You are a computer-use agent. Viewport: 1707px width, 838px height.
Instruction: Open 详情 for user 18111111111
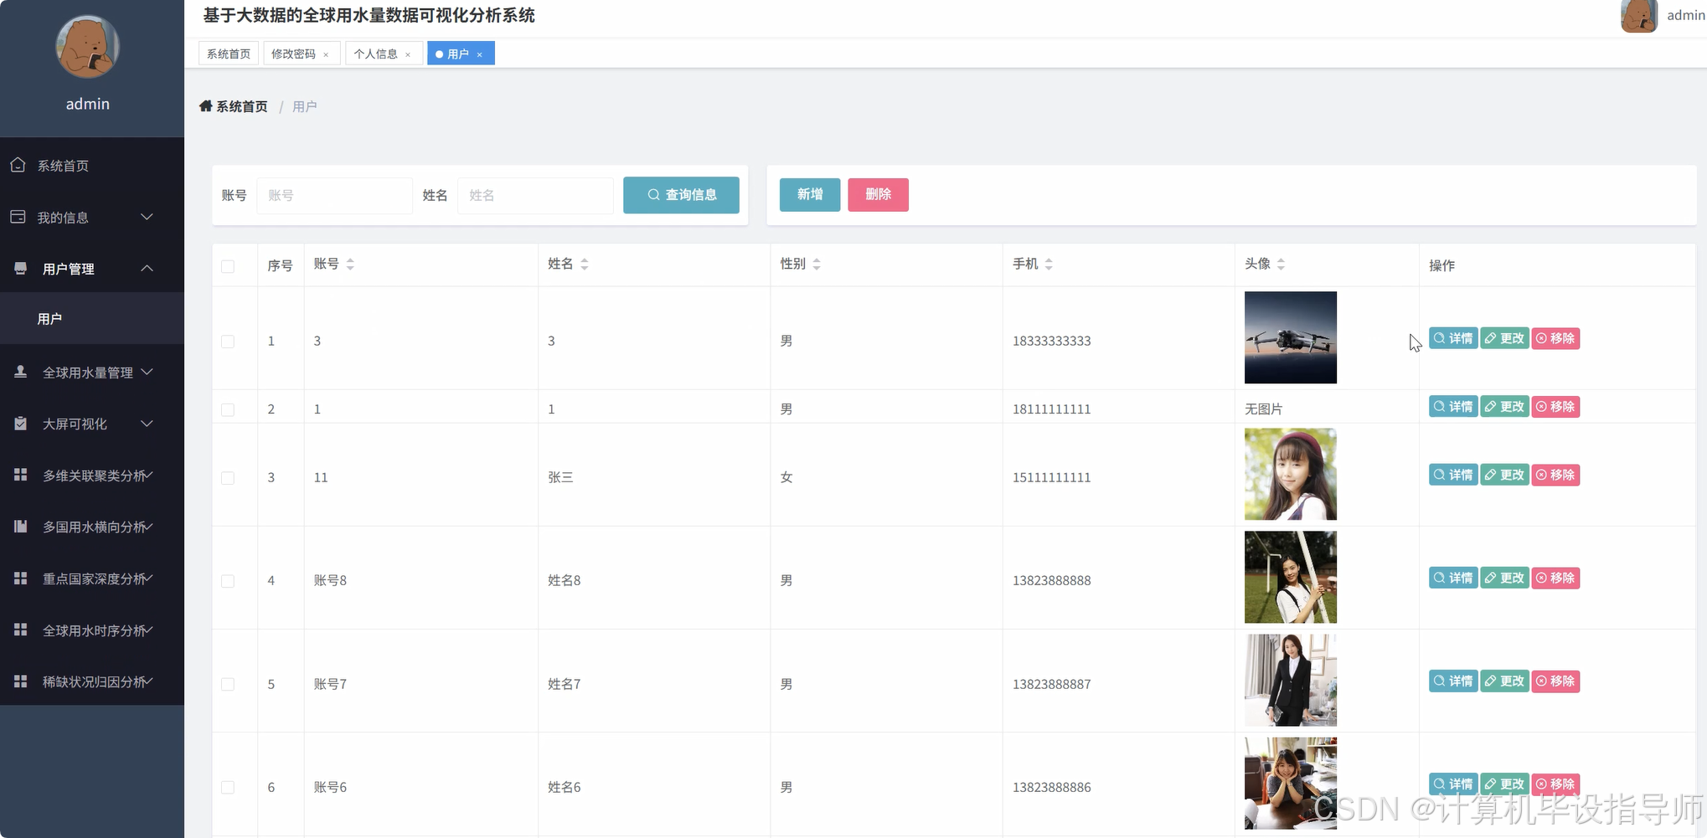tap(1453, 407)
